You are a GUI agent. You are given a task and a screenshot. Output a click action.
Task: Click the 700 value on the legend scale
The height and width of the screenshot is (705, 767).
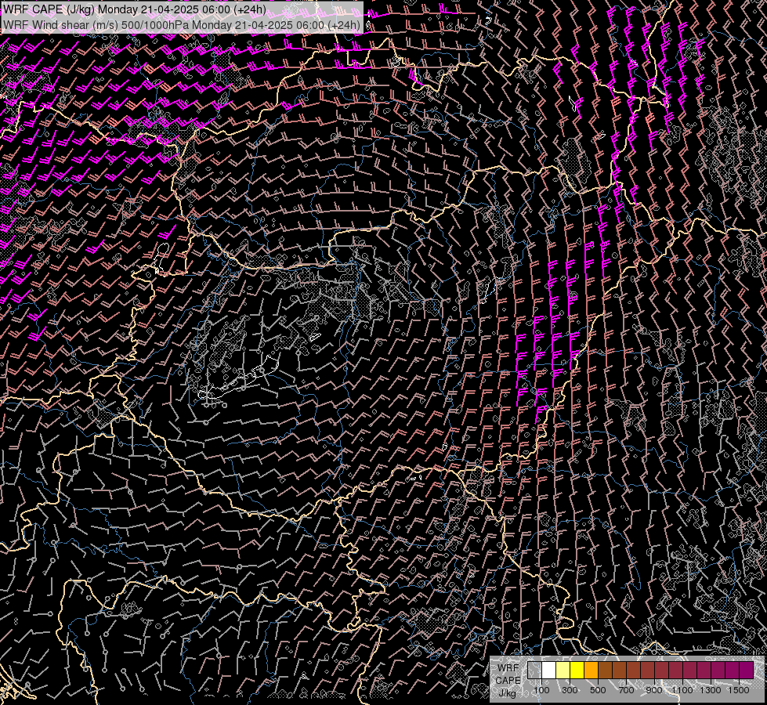[x=626, y=690]
